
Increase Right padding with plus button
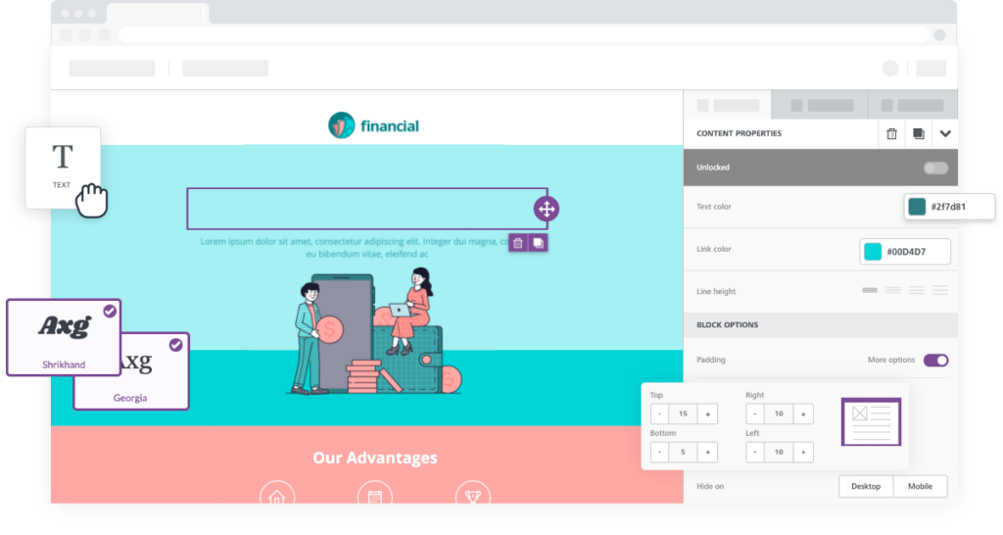tap(803, 414)
